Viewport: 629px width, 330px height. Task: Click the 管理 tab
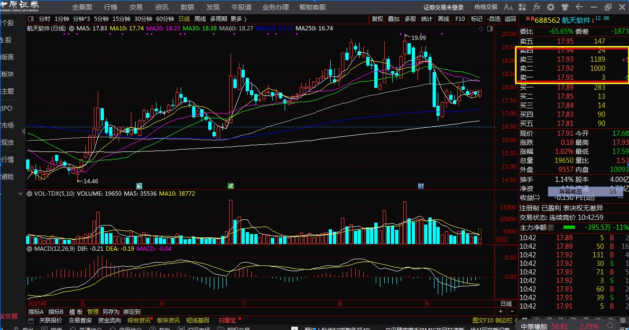(93, 312)
